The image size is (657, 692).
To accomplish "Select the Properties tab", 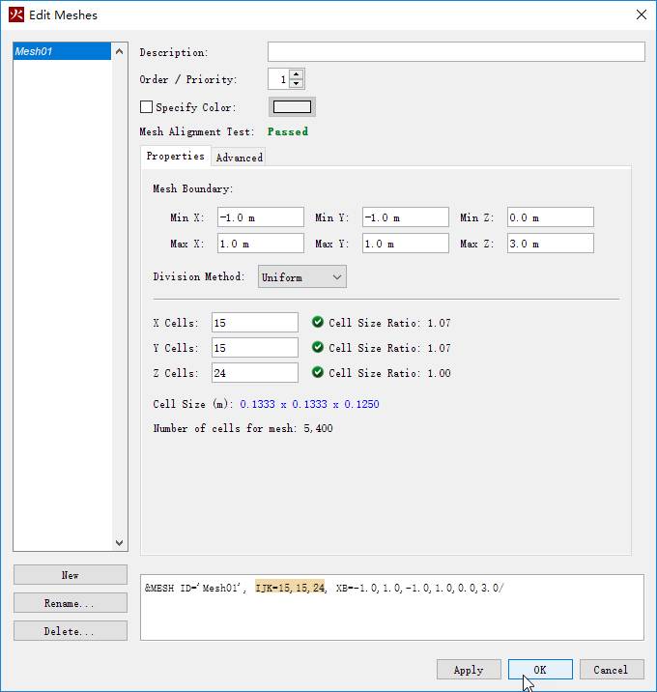I will 175,157.
